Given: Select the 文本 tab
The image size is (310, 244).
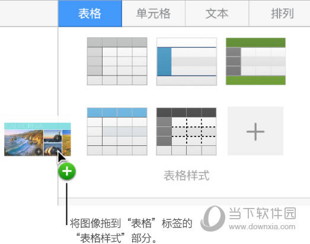Looking at the screenshot, I should [x=217, y=14].
